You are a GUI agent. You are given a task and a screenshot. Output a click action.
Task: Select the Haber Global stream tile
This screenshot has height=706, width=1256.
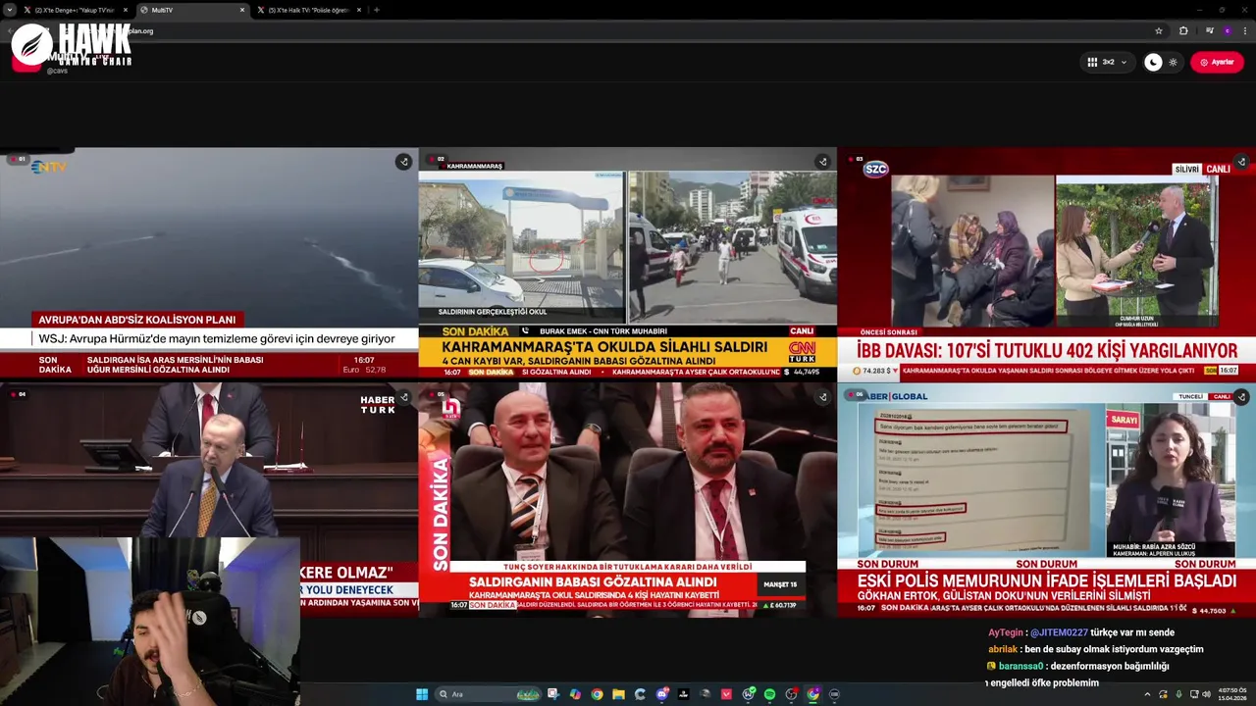coord(1046,500)
